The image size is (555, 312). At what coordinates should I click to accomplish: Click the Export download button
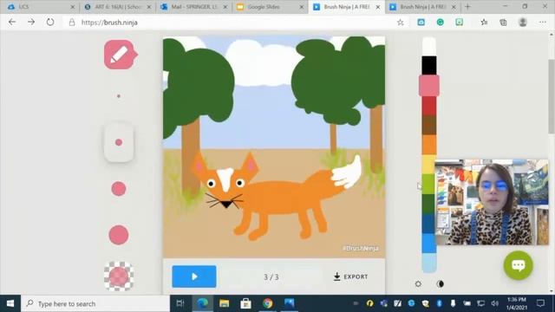(x=350, y=276)
